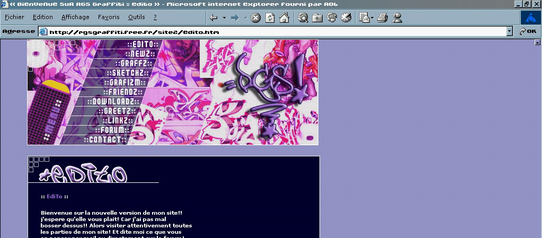Open the ::GREETZ:: site menu link
Screen dimensions: 542x238
coord(117,111)
